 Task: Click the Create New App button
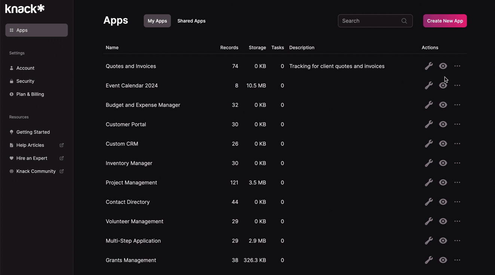pyautogui.click(x=445, y=21)
